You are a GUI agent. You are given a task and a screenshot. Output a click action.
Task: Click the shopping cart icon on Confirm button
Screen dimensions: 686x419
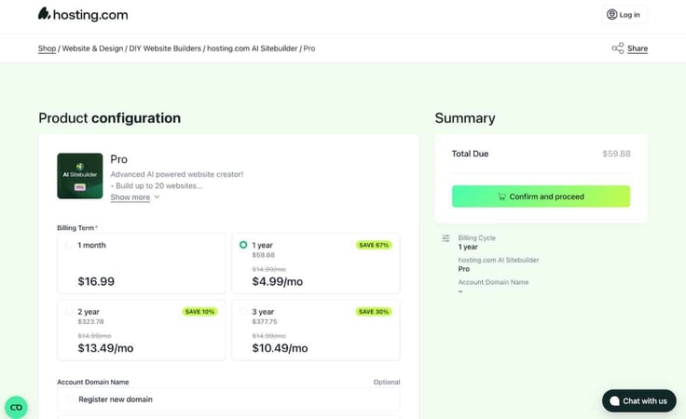(501, 196)
